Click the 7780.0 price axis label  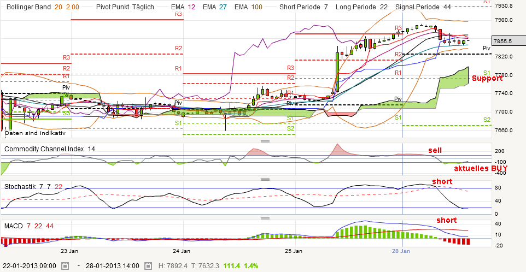504,75
